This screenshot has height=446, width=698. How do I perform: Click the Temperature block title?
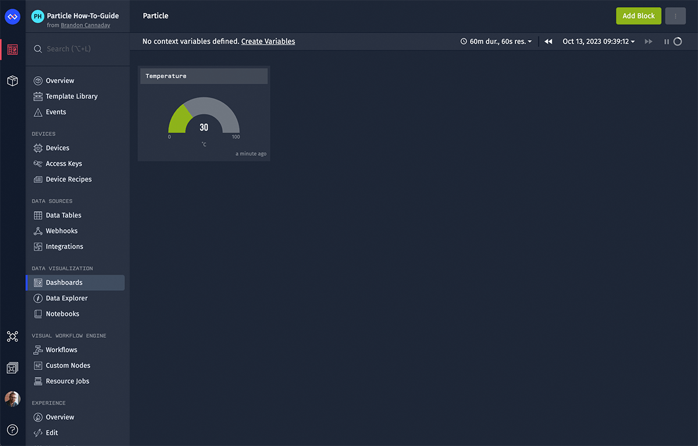point(166,76)
